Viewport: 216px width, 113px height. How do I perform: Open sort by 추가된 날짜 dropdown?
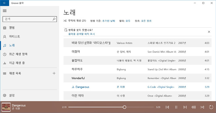[109, 21]
